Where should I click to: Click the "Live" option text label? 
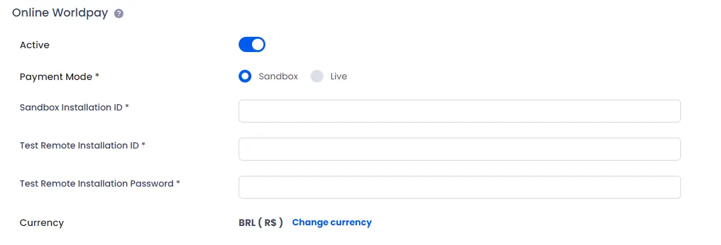pyautogui.click(x=339, y=76)
